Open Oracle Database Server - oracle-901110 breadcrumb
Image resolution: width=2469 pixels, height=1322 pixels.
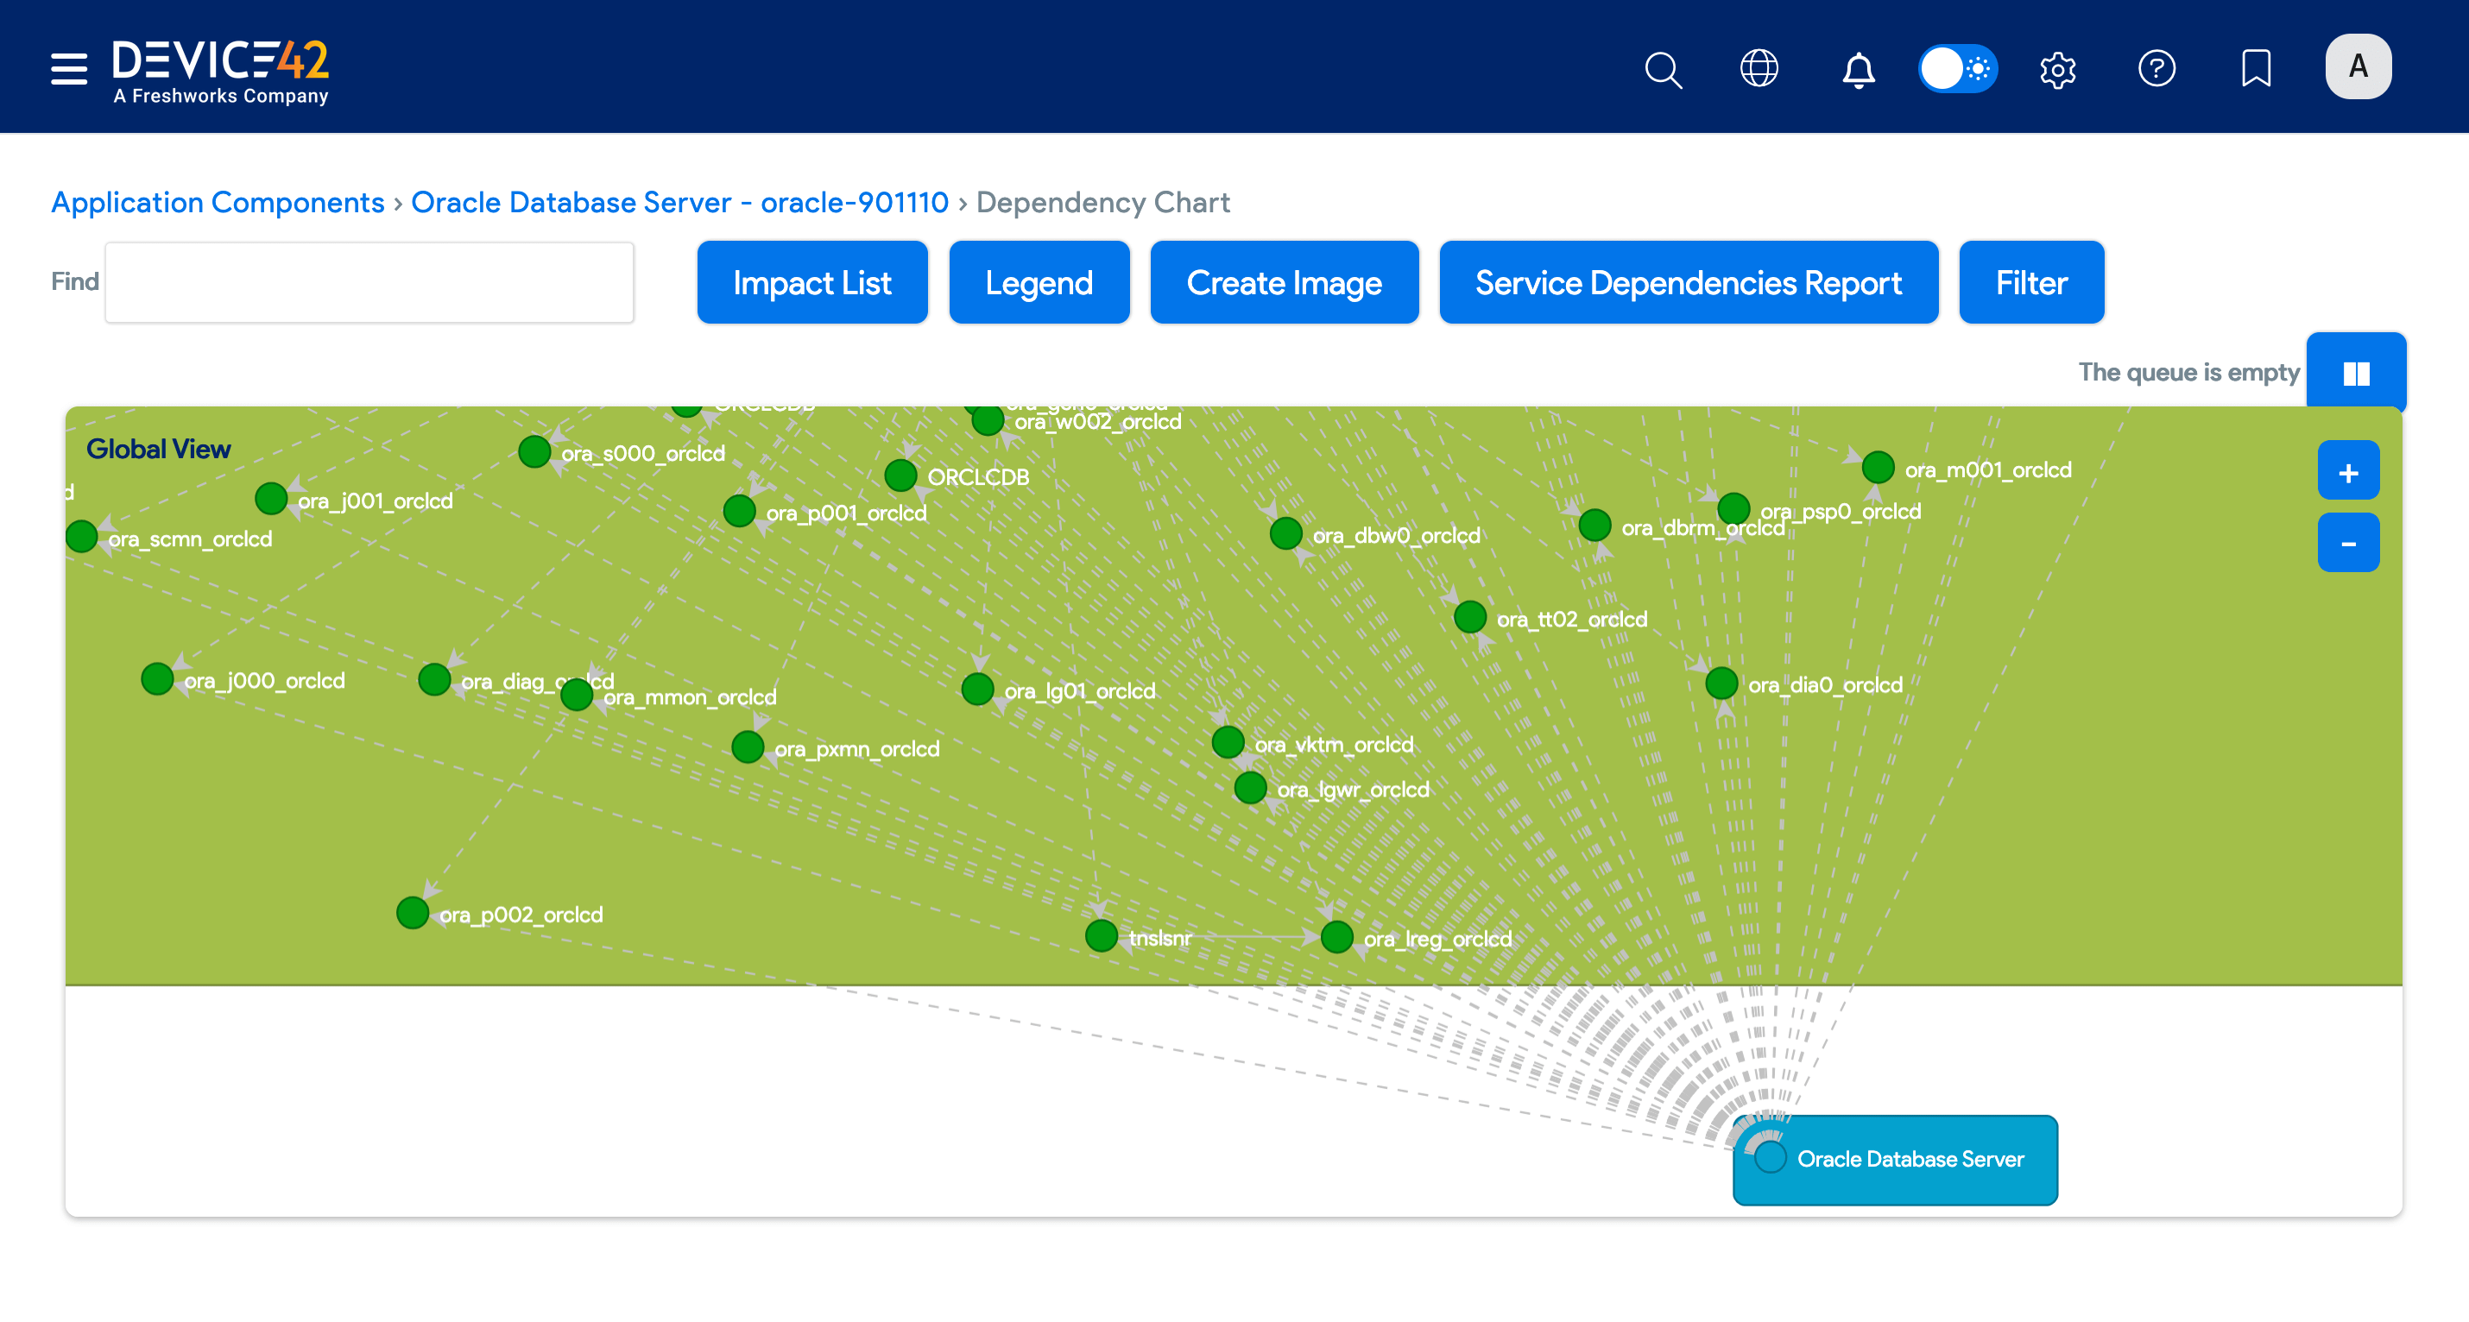[679, 202]
